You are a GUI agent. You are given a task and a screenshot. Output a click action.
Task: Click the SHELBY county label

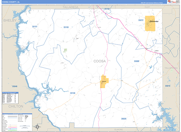point(10,20)
